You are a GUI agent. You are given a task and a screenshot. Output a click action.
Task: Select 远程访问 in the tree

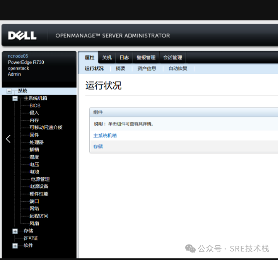[x=39, y=216]
